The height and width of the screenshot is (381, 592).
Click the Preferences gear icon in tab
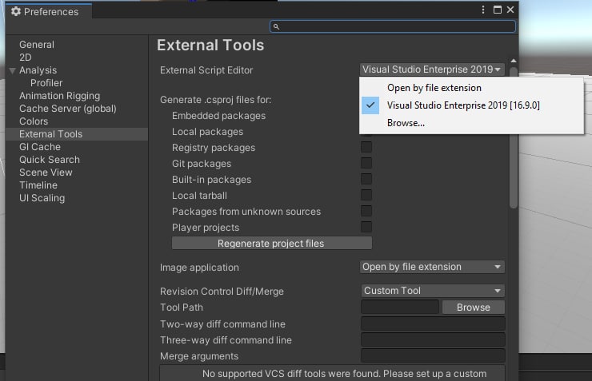16,11
